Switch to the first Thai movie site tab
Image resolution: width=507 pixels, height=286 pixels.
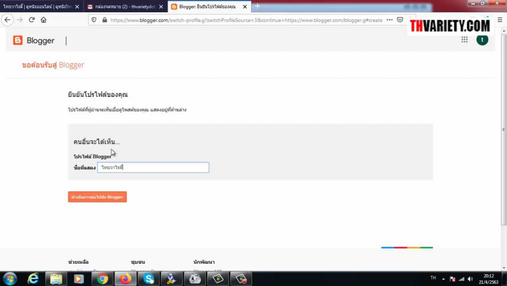point(42,6)
